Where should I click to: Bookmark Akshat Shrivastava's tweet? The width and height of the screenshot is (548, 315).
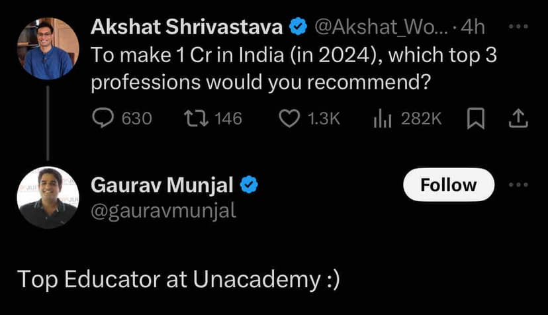click(476, 118)
